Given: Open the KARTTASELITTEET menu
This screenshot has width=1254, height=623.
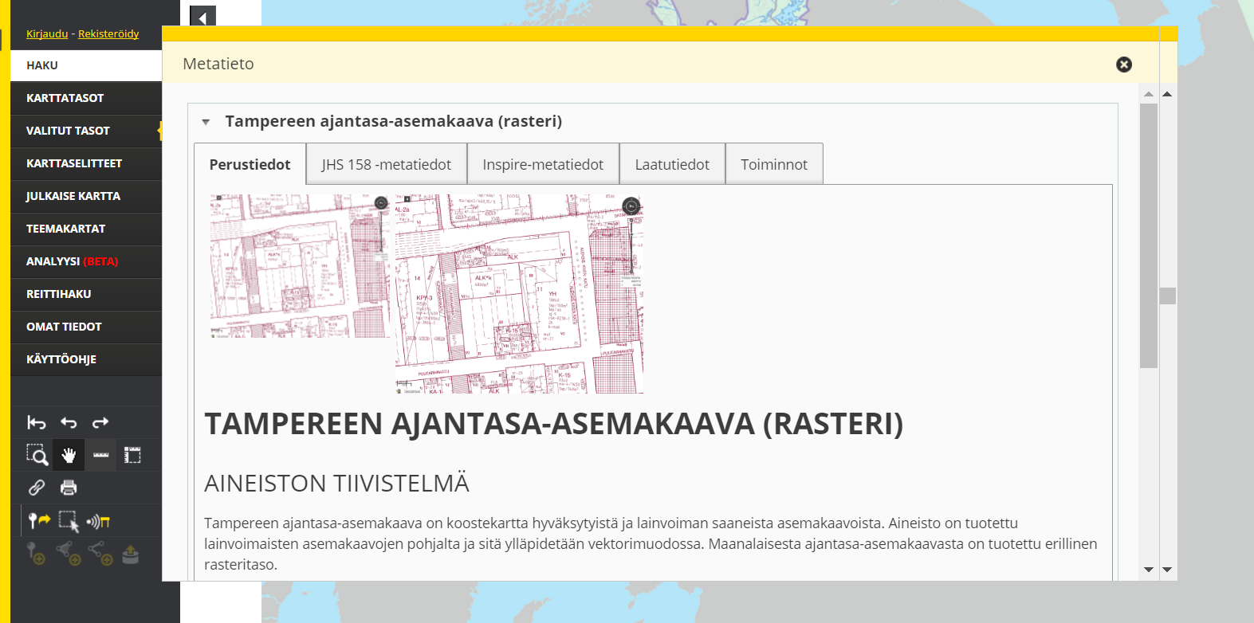Looking at the screenshot, I should (86, 163).
